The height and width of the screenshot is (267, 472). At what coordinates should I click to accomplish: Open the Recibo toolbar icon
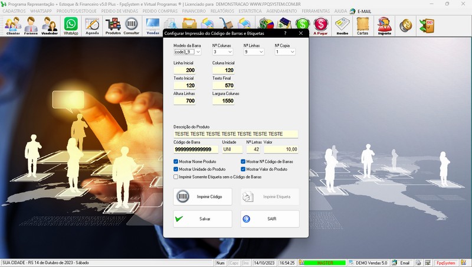coord(342,25)
